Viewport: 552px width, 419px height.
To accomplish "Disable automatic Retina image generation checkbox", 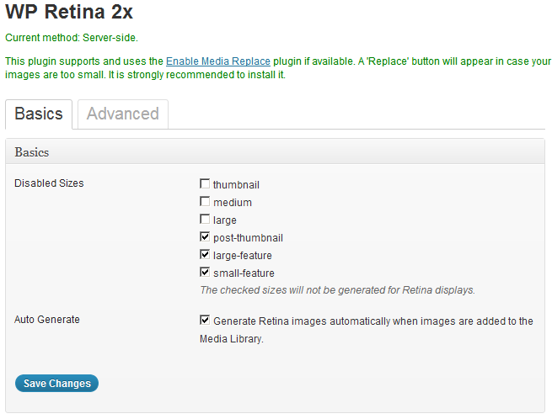I will point(205,321).
